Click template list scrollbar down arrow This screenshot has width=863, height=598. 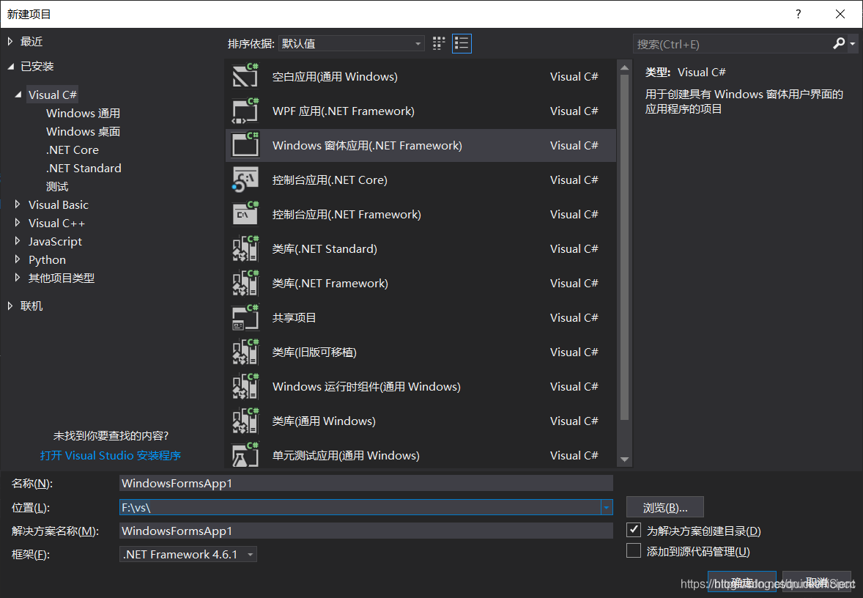pyautogui.click(x=624, y=459)
